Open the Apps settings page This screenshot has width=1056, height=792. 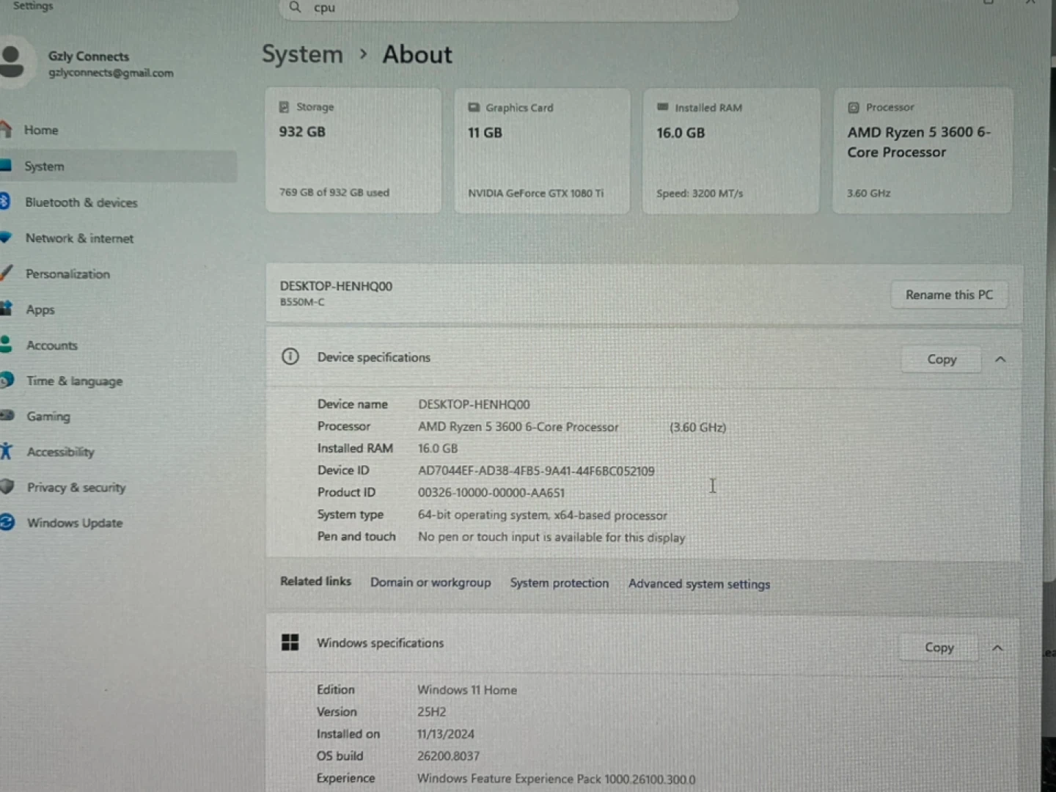[40, 309]
